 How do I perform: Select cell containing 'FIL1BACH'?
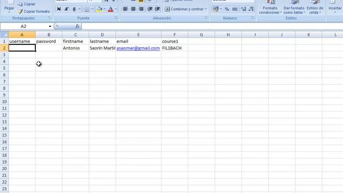(175, 48)
